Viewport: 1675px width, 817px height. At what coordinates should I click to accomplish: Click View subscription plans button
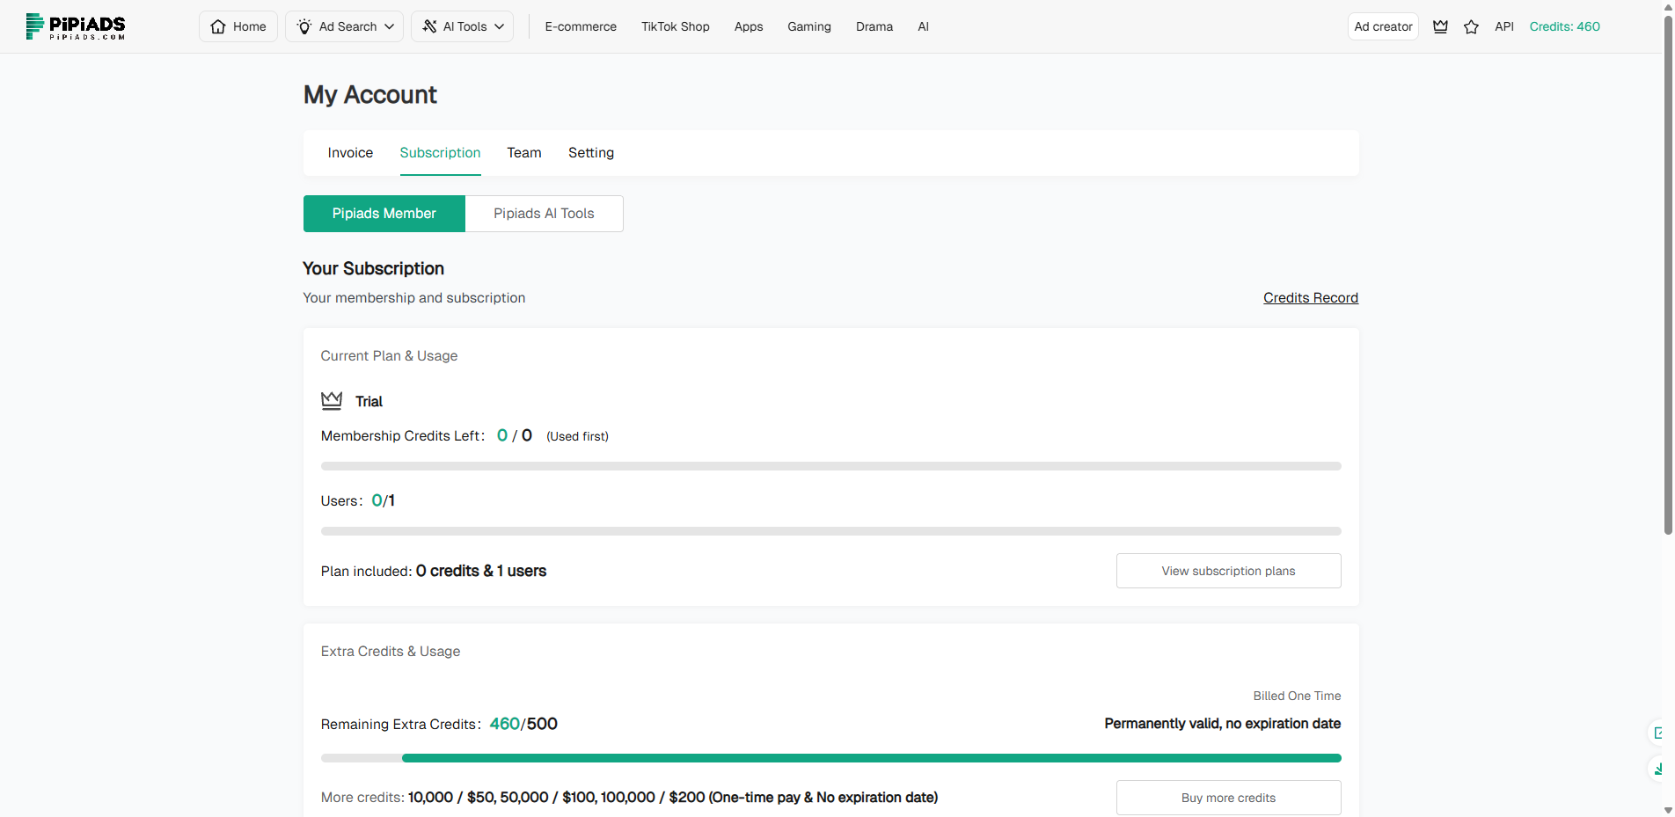point(1229,571)
